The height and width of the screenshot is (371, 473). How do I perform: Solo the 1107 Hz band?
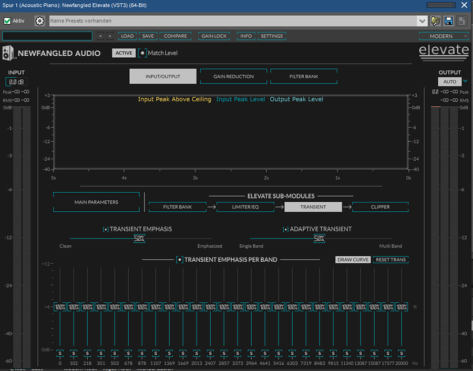click(156, 354)
